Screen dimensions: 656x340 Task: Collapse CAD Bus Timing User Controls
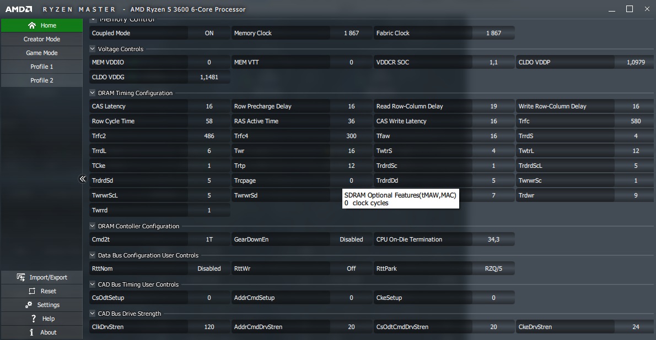93,284
